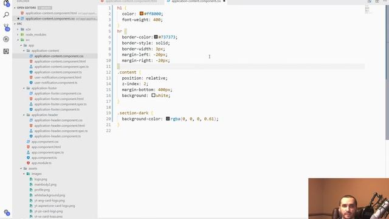Open app.component.css file
This screenshot has width=389, height=219.
[44, 142]
